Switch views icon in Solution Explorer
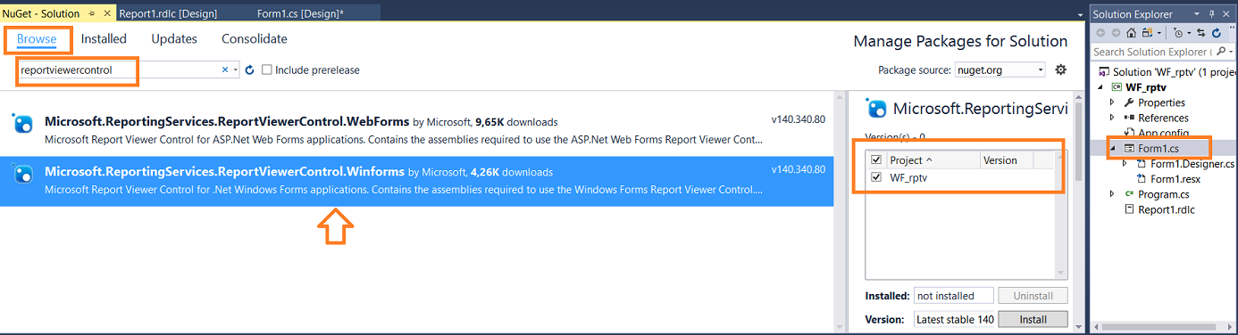This screenshot has height=335, width=1238. click(1149, 33)
